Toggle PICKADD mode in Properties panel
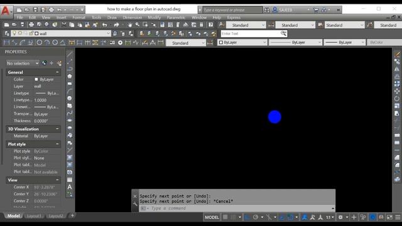The image size is (402, 226). click(44, 63)
